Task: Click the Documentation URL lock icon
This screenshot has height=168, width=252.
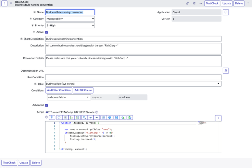Action: (226, 71)
